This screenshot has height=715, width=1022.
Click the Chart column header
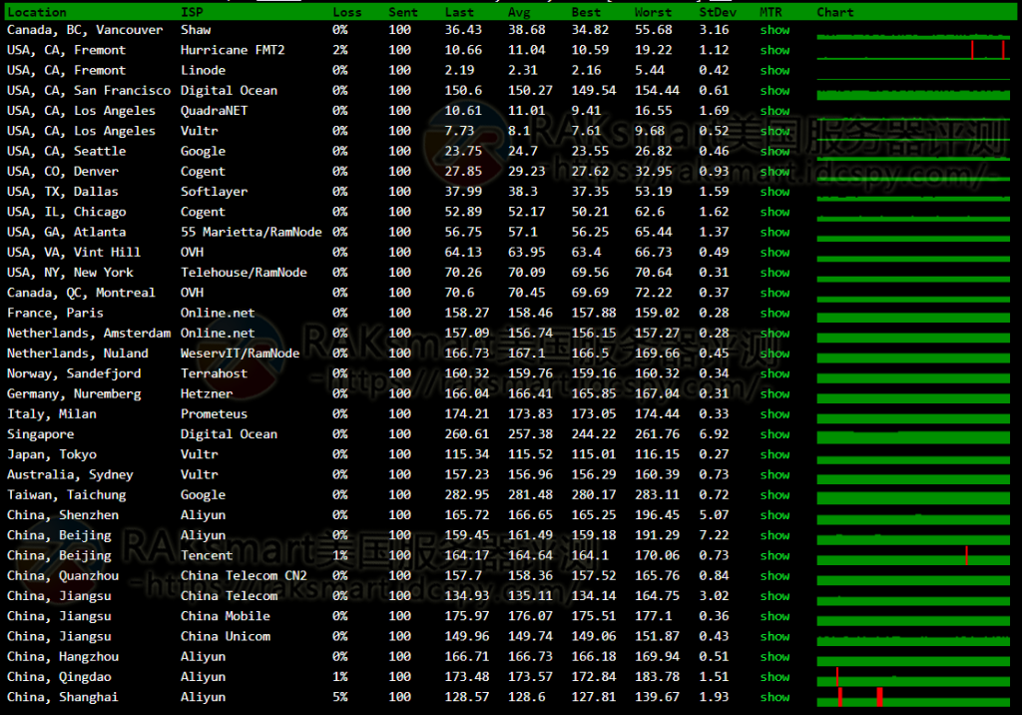pos(835,12)
